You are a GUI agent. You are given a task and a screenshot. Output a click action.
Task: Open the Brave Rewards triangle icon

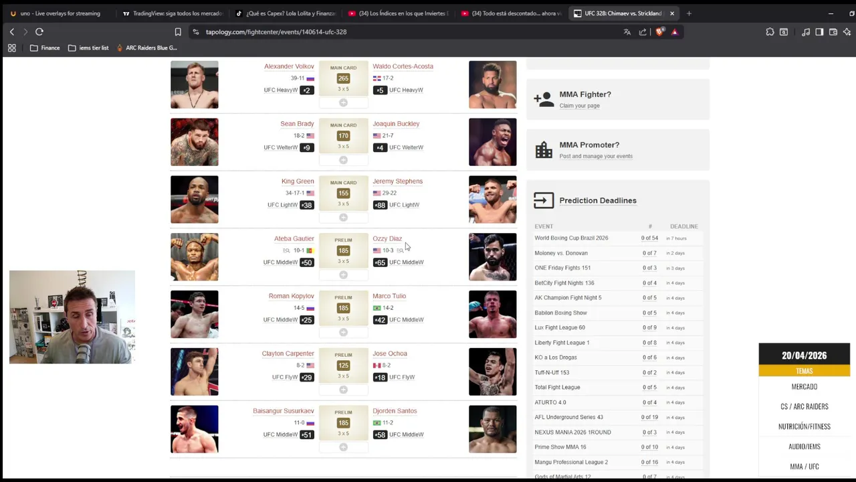(x=674, y=31)
